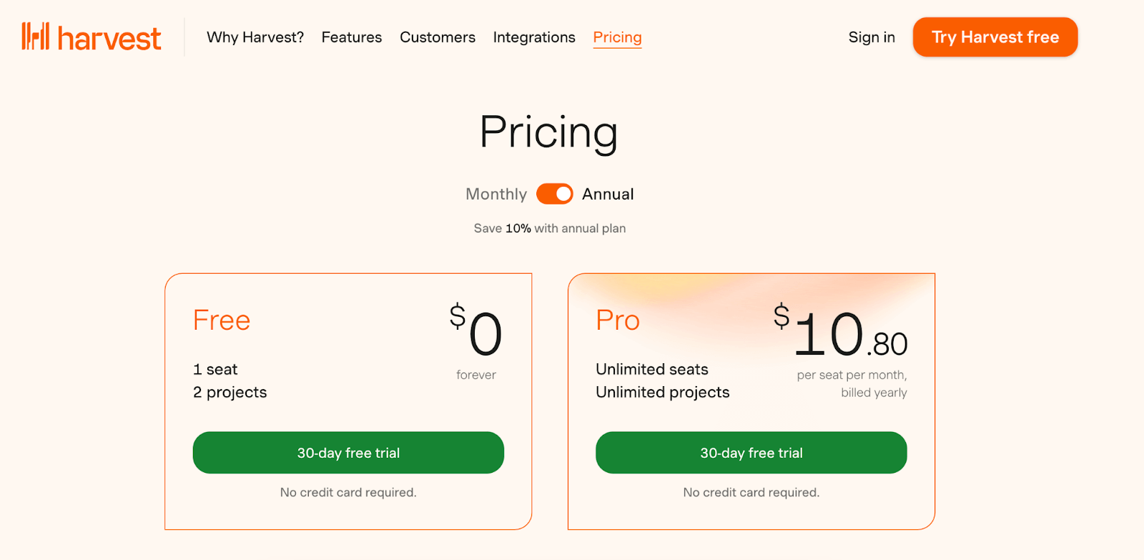Choose the Annual billing label

point(608,194)
